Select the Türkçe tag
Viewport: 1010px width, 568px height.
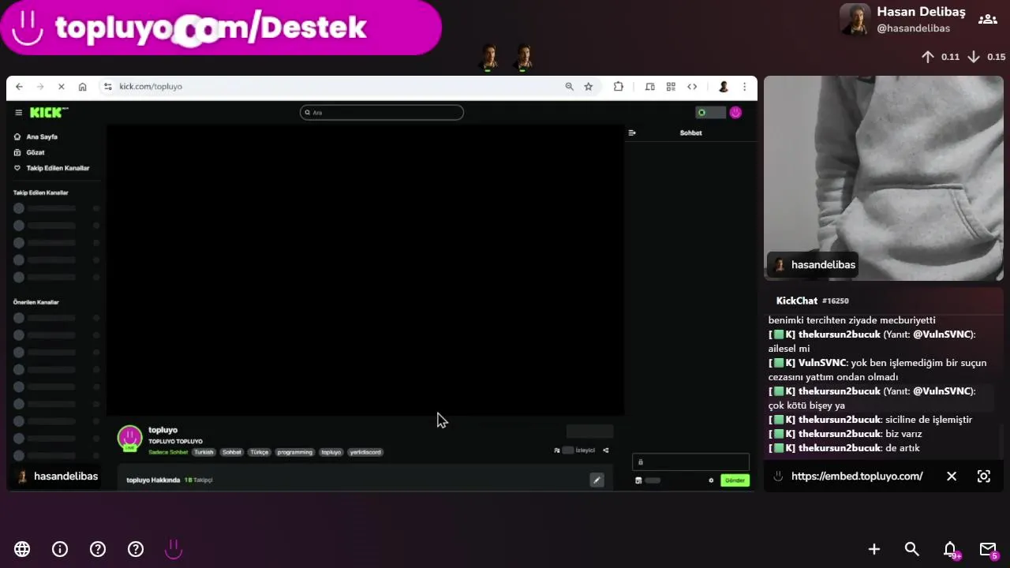[260, 452]
